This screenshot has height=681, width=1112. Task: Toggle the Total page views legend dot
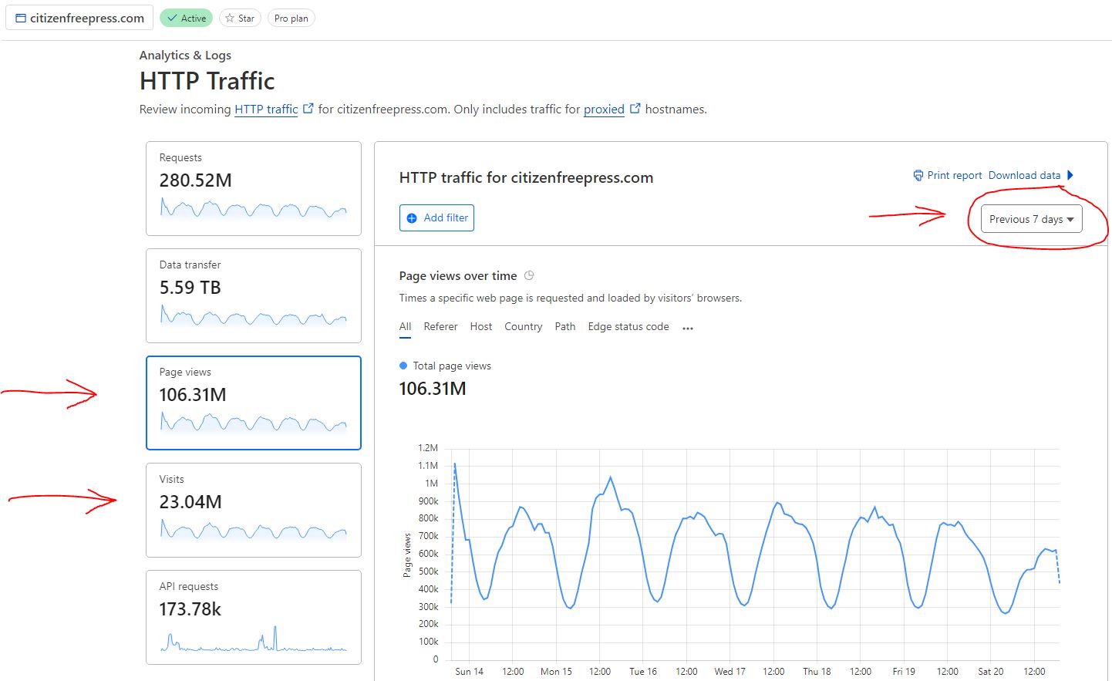(403, 366)
